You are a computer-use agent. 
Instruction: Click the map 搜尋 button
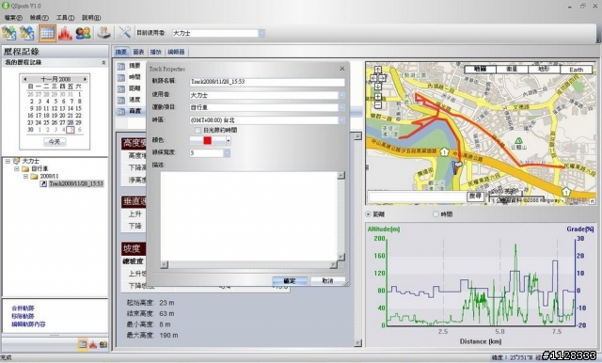click(x=475, y=197)
